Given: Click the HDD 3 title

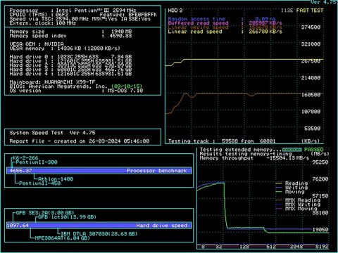Looking at the screenshot, I should coord(175,11).
